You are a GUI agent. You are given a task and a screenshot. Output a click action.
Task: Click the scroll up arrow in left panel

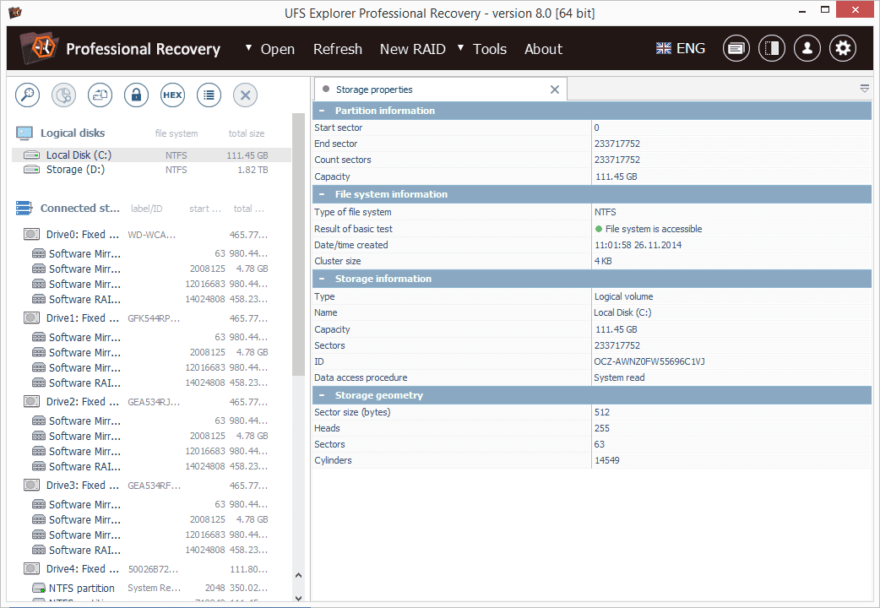pos(299,575)
